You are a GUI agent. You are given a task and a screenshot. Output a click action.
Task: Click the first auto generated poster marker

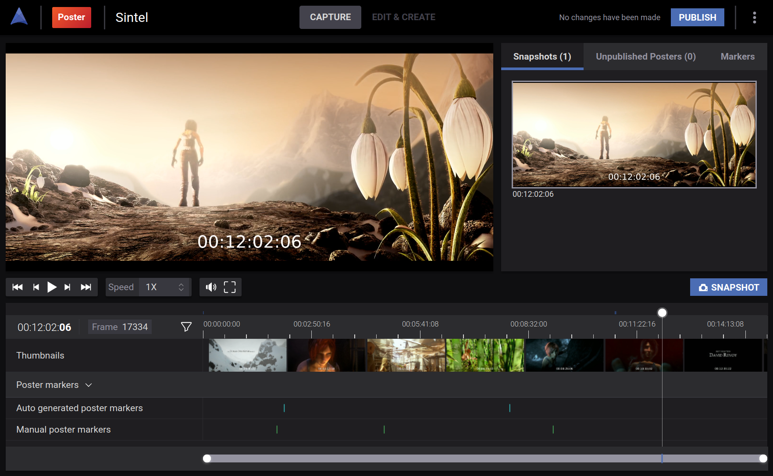click(284, 408)
